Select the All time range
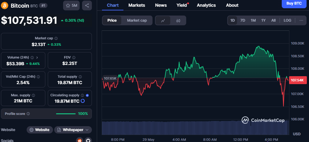This screenshot has width=309, height=142. 273,20
